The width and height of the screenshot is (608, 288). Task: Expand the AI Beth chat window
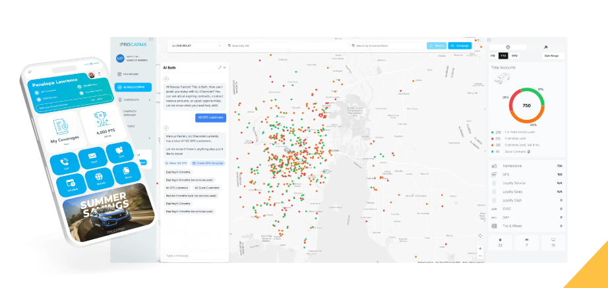coord(220,67)
